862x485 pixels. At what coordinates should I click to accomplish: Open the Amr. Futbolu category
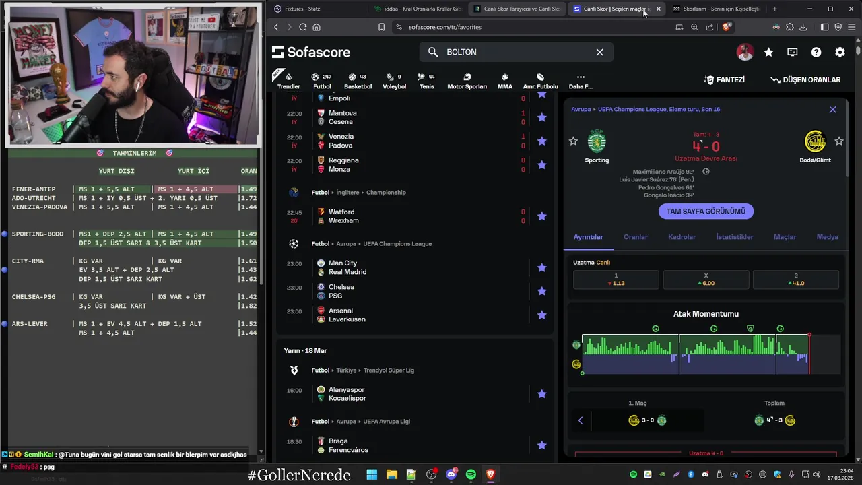pos(540,81)
